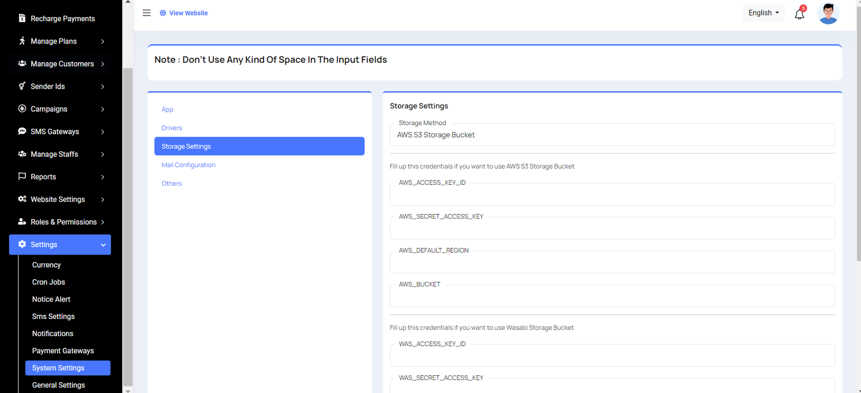This screenshot has height=393, width=861.
Task: Switch to the Mail Configuration tab
Action: coord(188,165)
